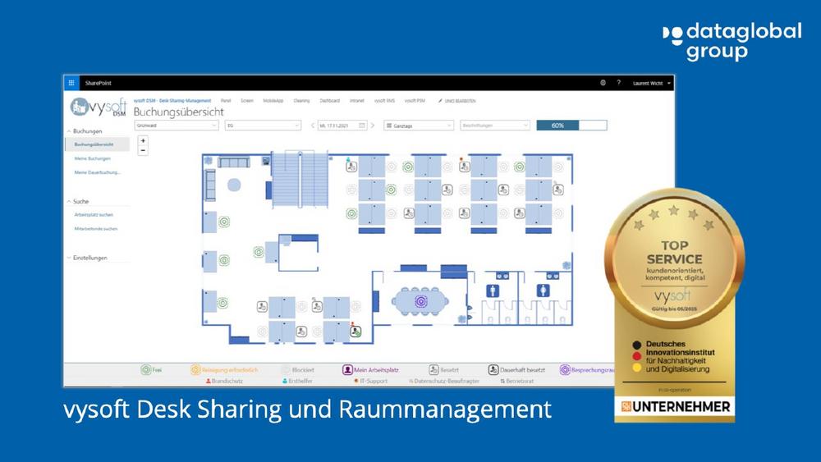Click the zoom out minus button on the floor plan
Image resolution: width=821 pixels, height=462 pixels.
coord(143,150)
